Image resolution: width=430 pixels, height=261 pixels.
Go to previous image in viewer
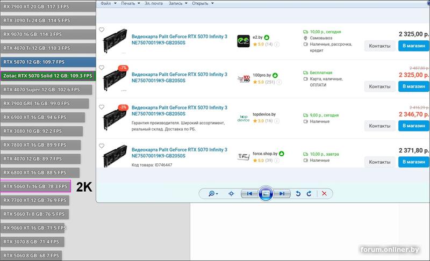tap(249, 194)
